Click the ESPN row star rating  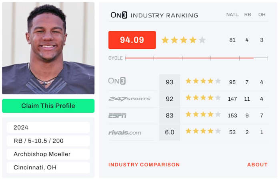tap(203, 115)
